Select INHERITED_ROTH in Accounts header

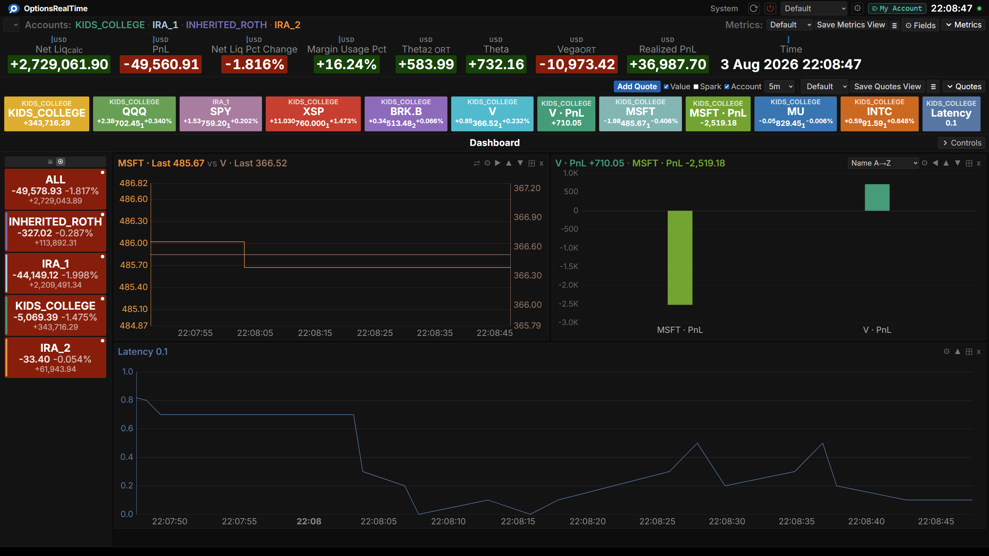(x=226, y=25)
